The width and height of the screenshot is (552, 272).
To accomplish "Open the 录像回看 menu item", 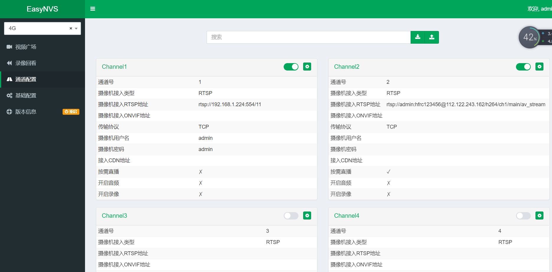I will click(x=43, y=63).
